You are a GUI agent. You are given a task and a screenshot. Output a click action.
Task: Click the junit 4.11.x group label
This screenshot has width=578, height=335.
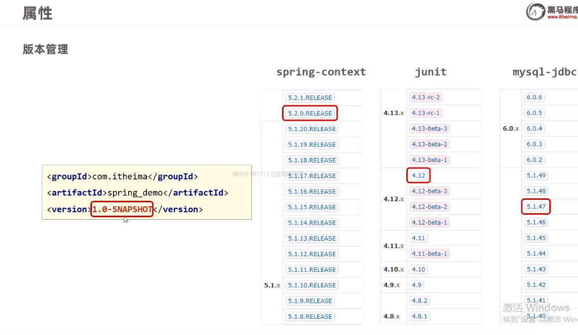[x=393, y=246]
